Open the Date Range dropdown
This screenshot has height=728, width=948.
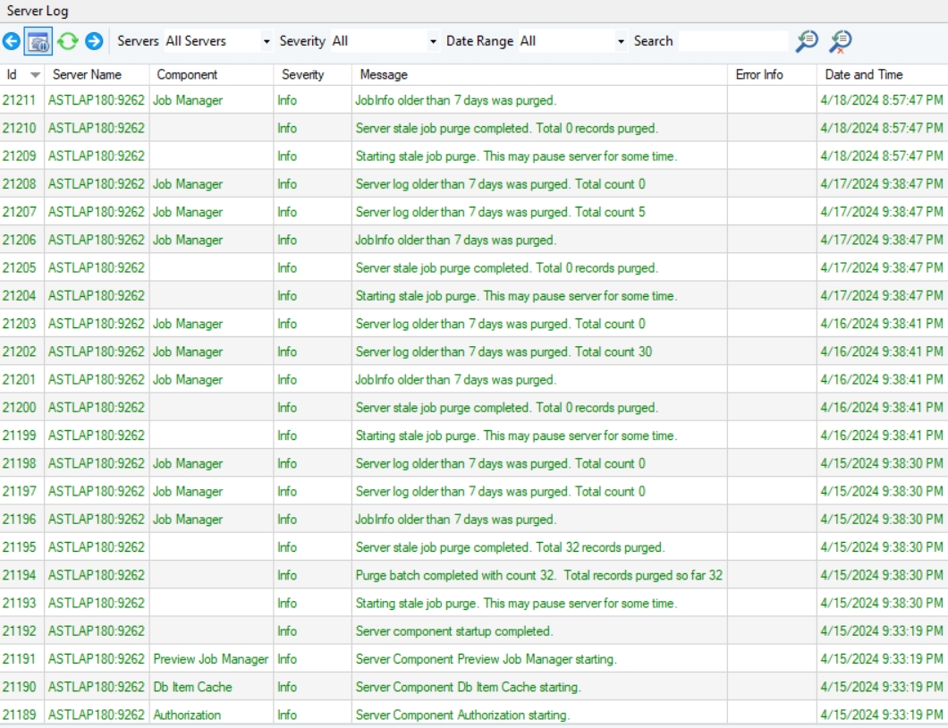[x=621, y=41]
